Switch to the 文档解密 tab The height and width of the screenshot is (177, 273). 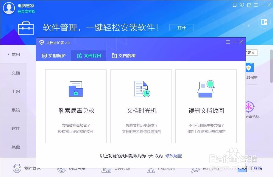(124, 56)
